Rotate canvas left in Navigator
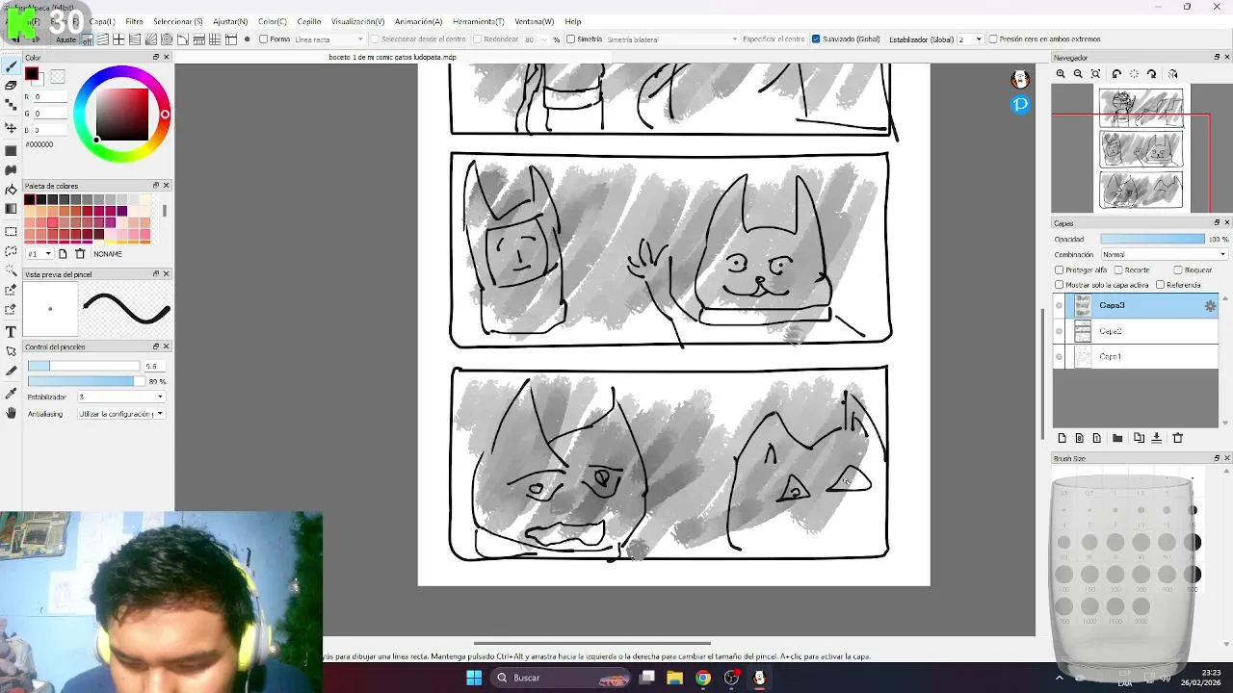This screenshot has height=693, width=1233. 1116,74
